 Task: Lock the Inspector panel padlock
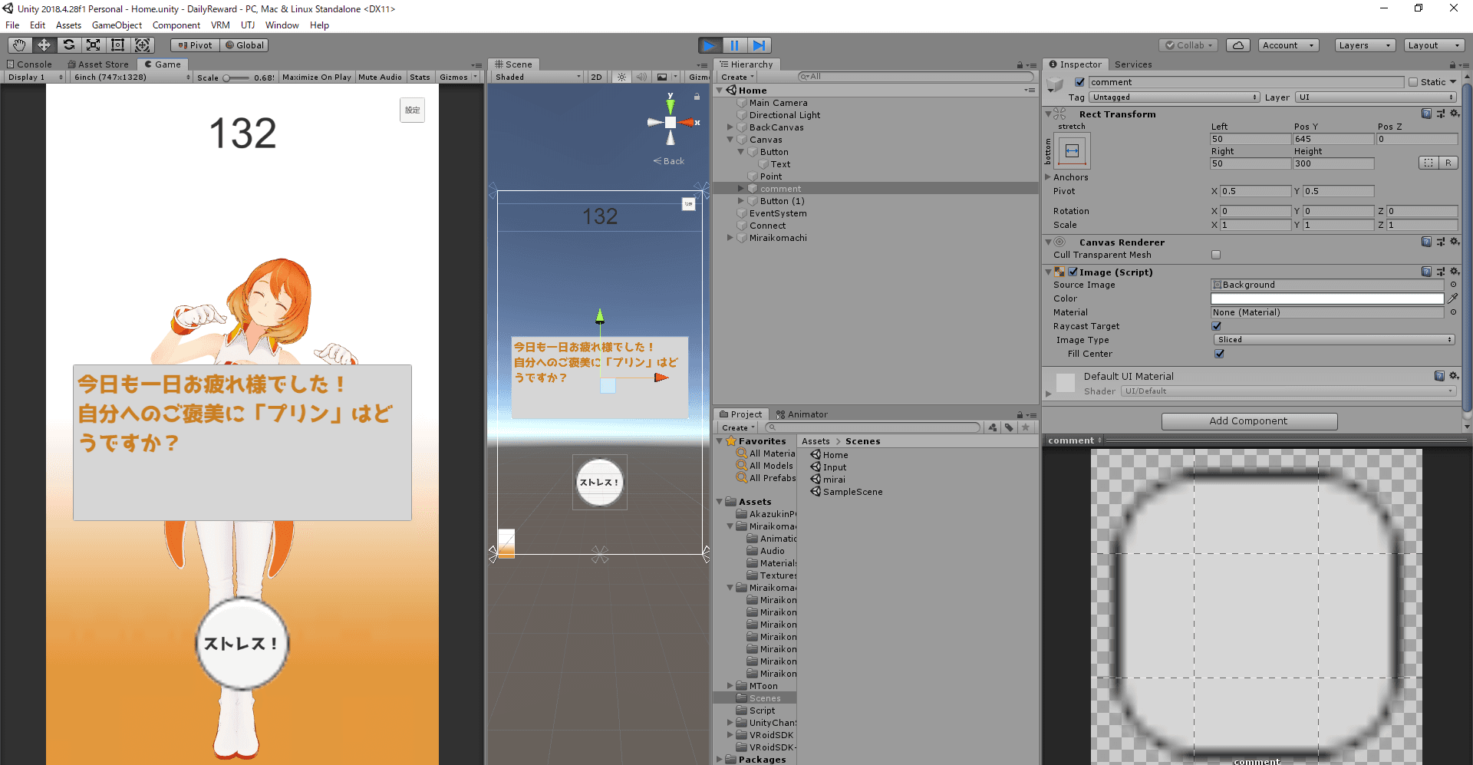[x=1452, y=65]
